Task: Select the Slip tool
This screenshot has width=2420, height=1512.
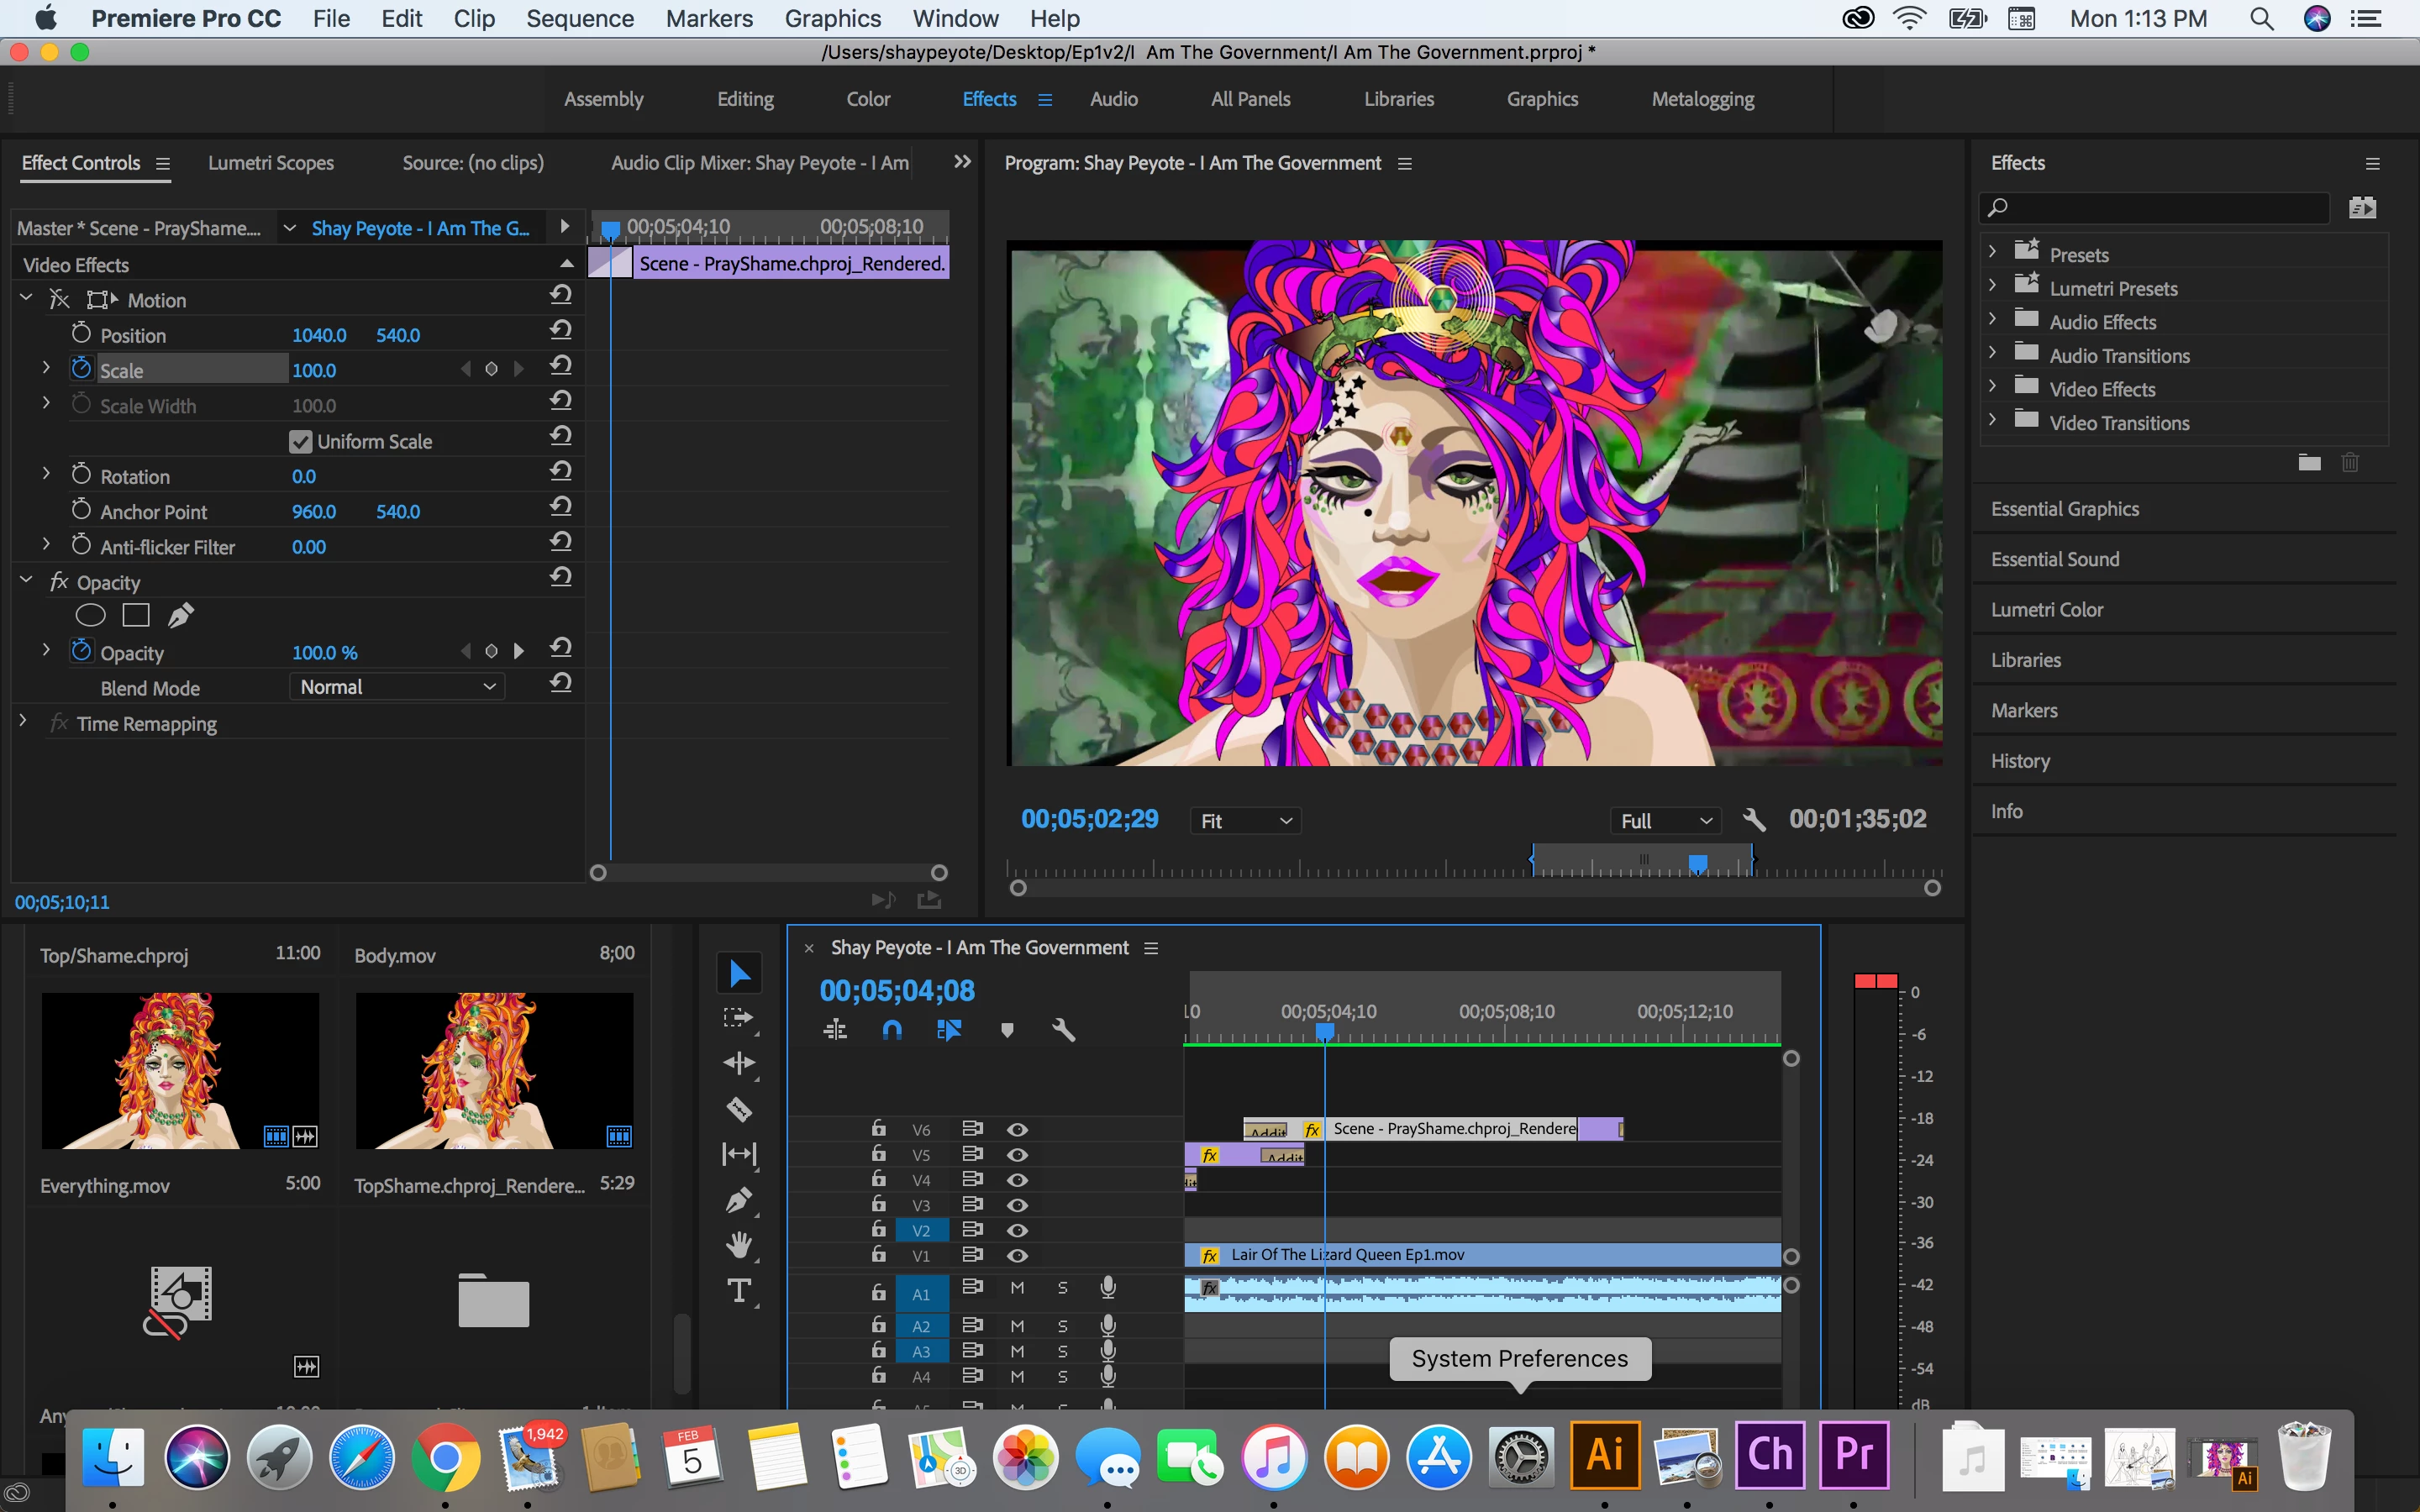Action: point(739,1154)
